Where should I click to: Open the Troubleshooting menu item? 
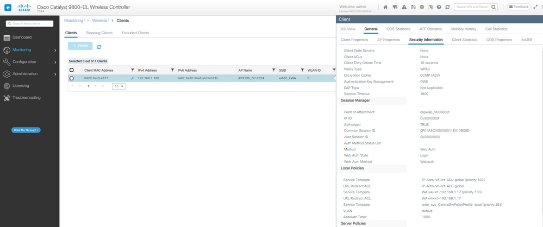tap(27, 98)
